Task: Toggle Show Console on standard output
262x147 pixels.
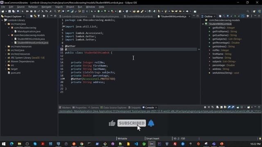Action: (229, 107)
